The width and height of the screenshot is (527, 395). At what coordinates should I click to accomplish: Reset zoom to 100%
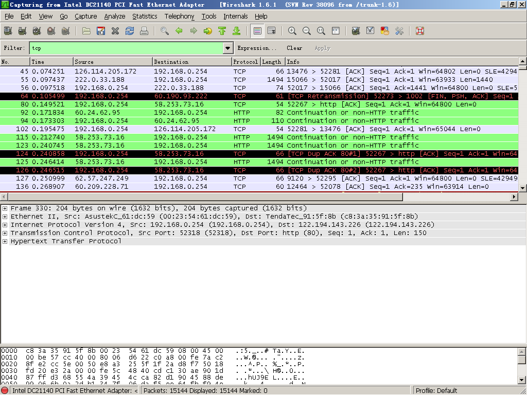(x=321, y=31)
